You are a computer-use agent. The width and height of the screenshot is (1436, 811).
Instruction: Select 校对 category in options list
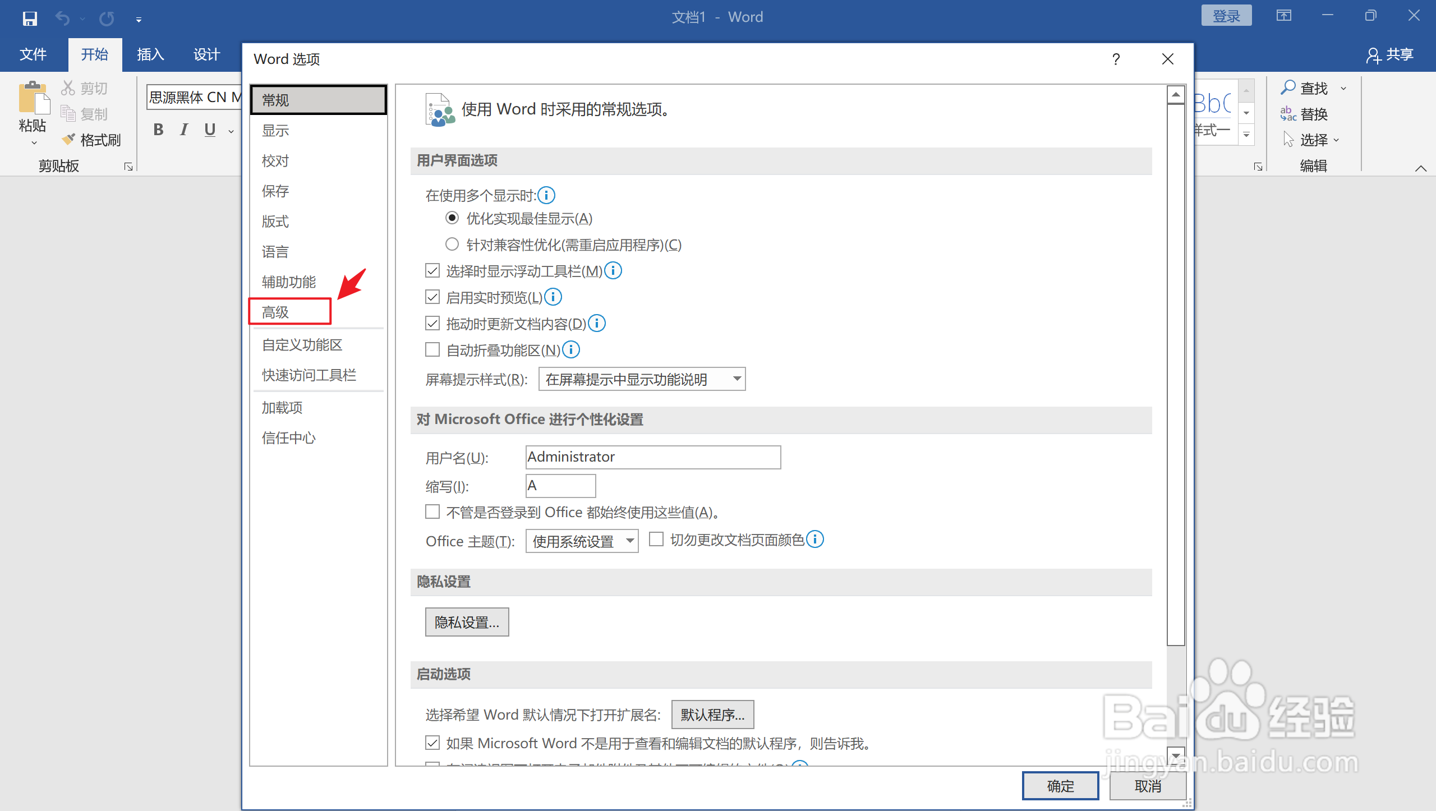pyautogui.click(x=319, y=161)
